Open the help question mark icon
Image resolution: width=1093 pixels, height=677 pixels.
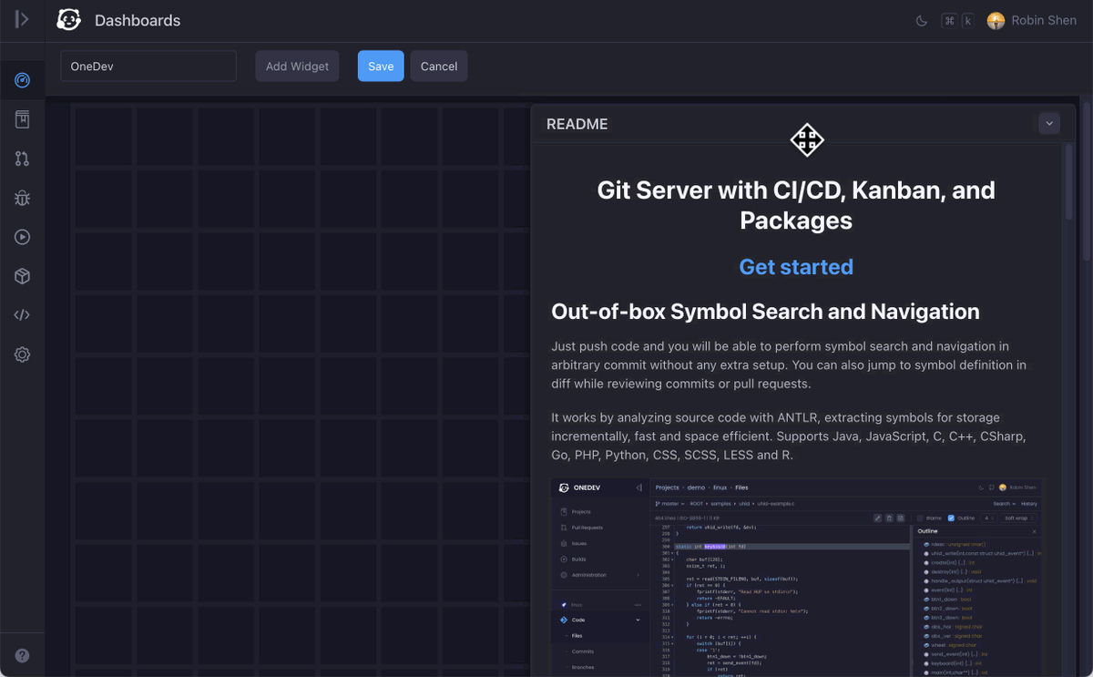coord(22,656)
